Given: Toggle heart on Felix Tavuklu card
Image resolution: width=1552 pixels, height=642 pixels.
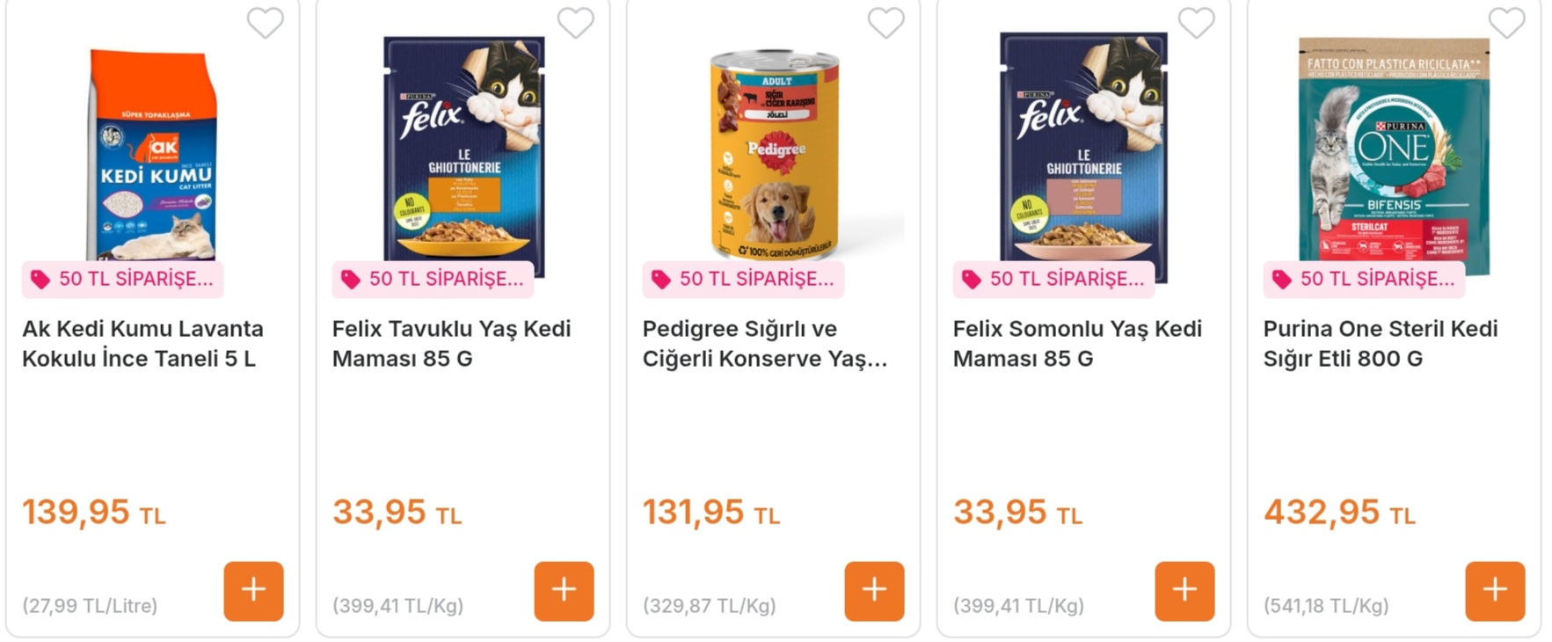Looking at the screenshot, I should point(575,23).
